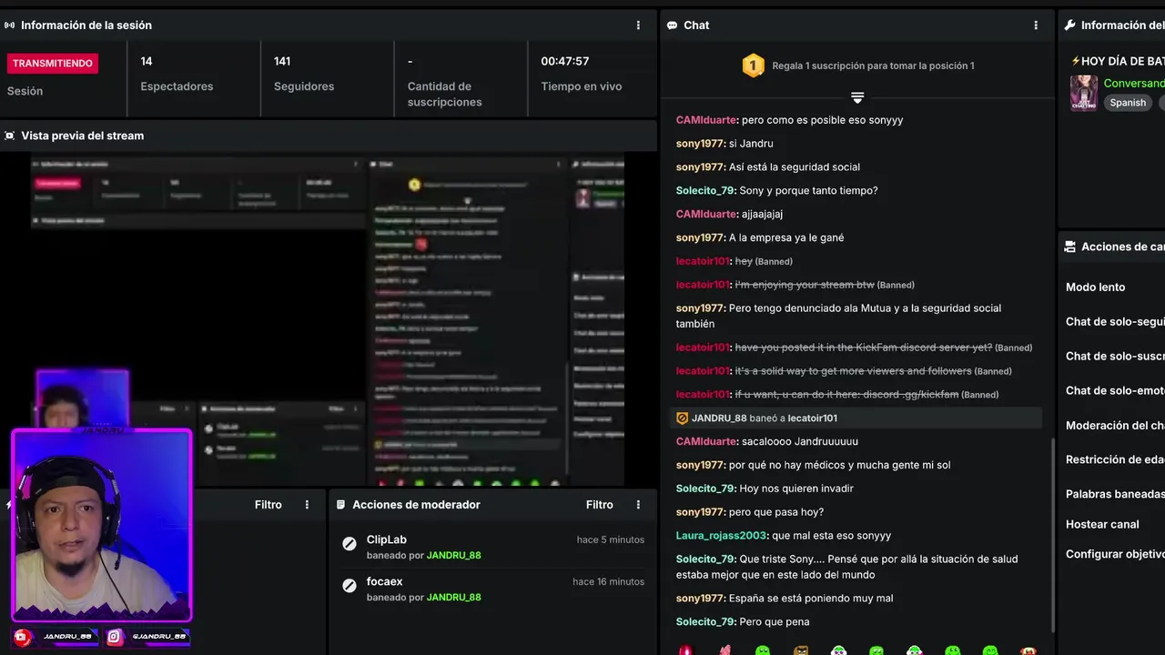Viewport: 1165px width, 655px height.
Task: Toggle the Chat de solo-seguidores option
Action: point(1115,322)
